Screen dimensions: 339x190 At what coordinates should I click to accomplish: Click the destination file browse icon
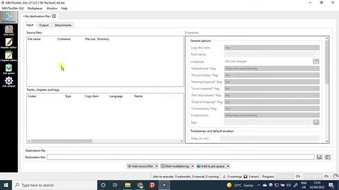pos(319,157)
